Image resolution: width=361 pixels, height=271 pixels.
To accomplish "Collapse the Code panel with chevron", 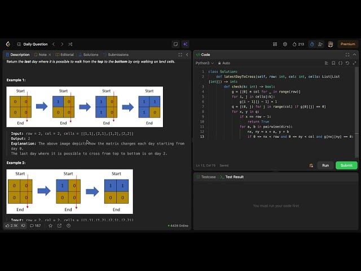I will 355,55.
